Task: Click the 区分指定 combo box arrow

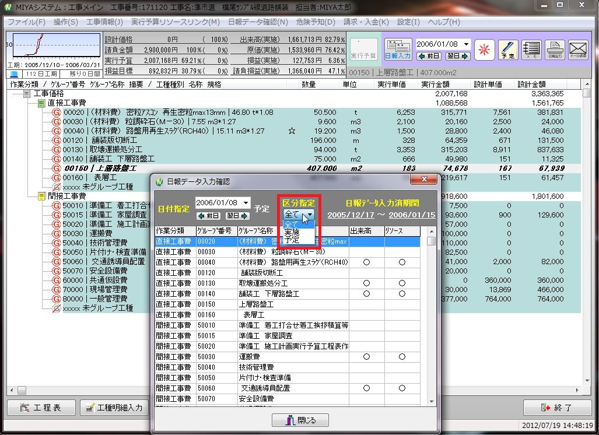Action: point(310,214)
